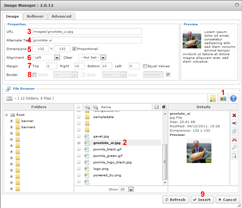Viewport: 242px width, 208px height.
Task: Click the Insert file document icon
Action: 234,155
